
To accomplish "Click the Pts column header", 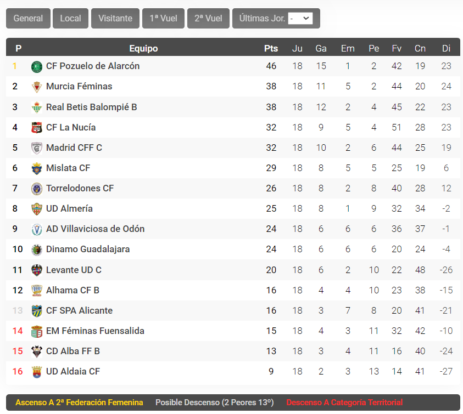I will click(271, 48).
